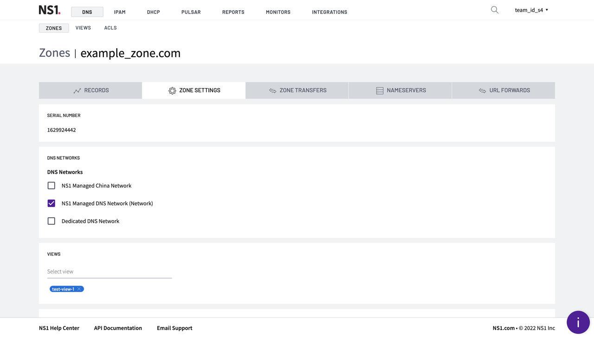Open the NS1 Help Center link
The height and width of the screenshot is (338, 594).
point(59,328)
